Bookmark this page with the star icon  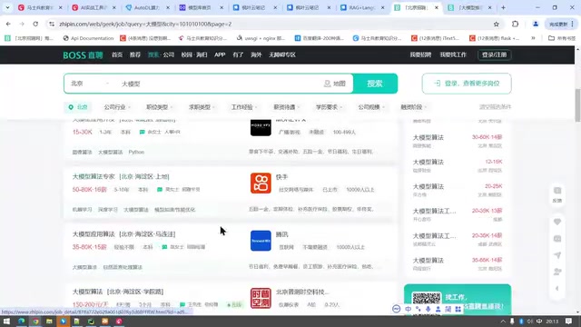coord(497,25)
